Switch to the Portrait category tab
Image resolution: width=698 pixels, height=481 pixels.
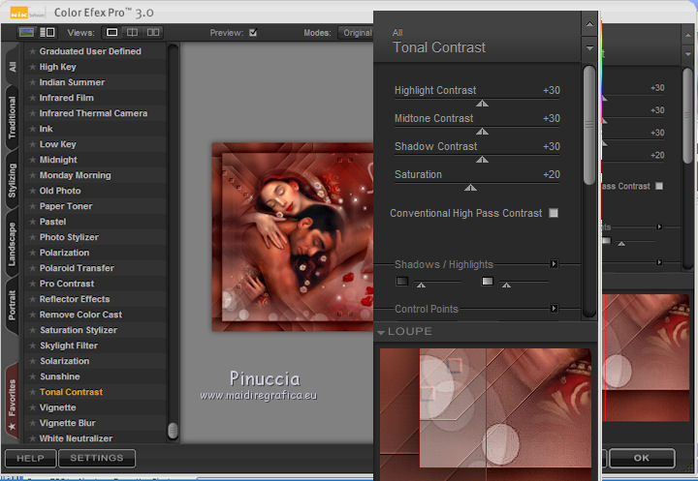12,305
